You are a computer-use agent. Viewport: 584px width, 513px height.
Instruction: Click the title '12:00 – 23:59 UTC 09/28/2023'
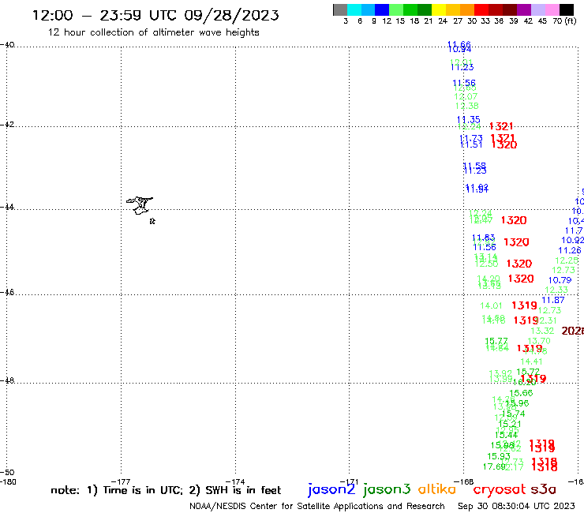[x=155, y=15]
